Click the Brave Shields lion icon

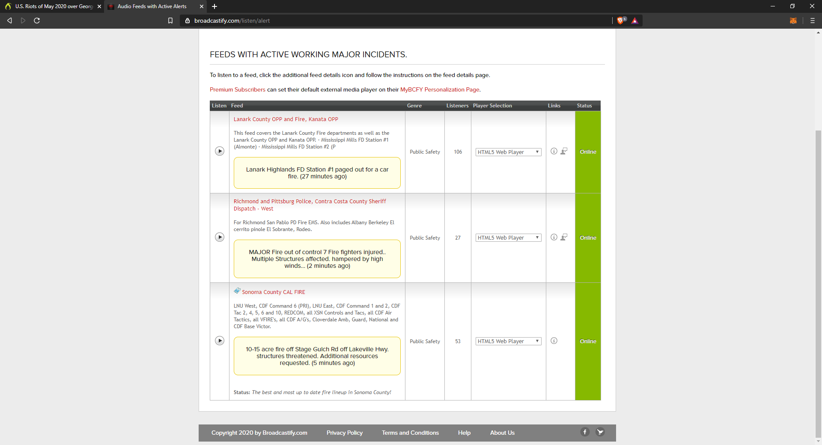621,21
